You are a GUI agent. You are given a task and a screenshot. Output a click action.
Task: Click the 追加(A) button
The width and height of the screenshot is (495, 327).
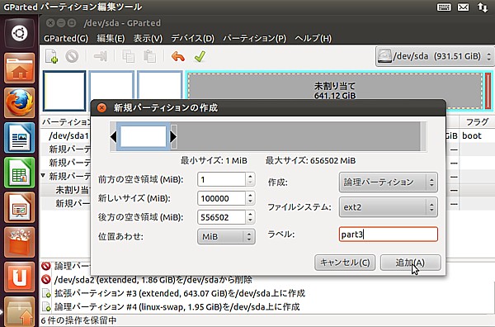coord(410,263)
